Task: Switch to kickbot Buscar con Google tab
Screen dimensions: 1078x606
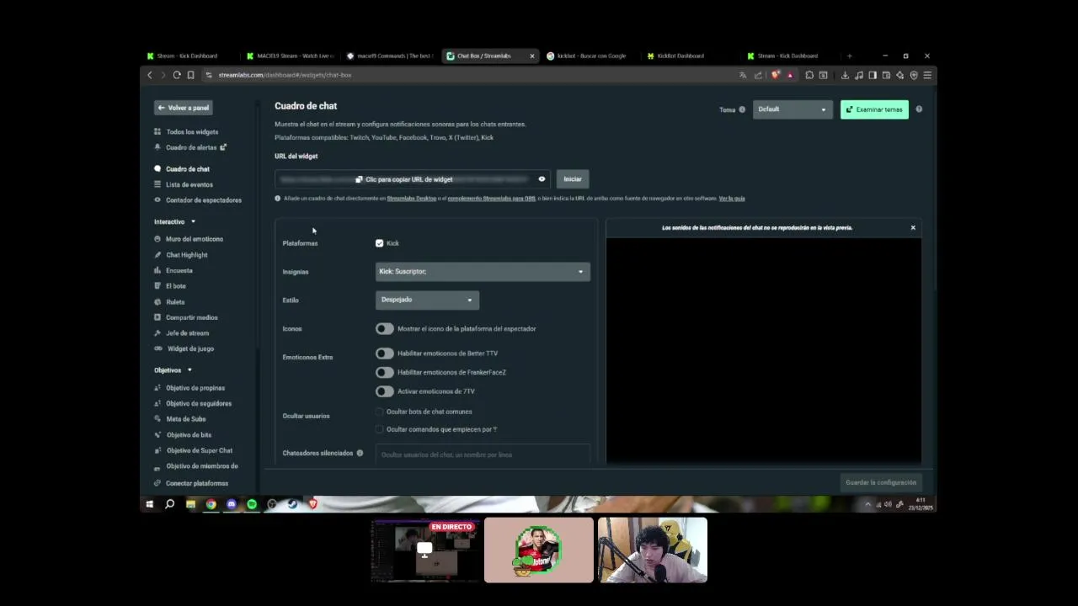Action: [590, 56]
